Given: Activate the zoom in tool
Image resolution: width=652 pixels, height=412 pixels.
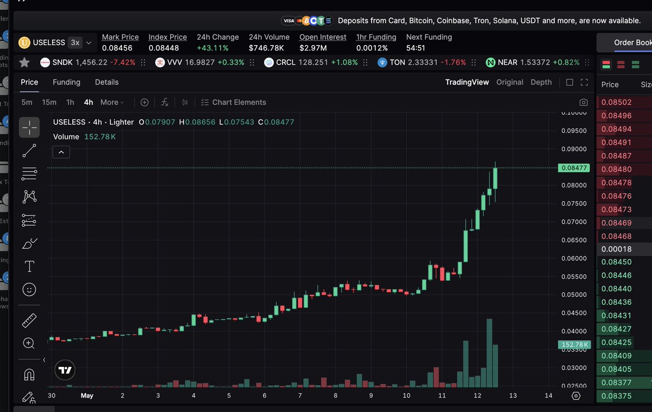Looking at the screenshot, I should [x=29, y=343].
